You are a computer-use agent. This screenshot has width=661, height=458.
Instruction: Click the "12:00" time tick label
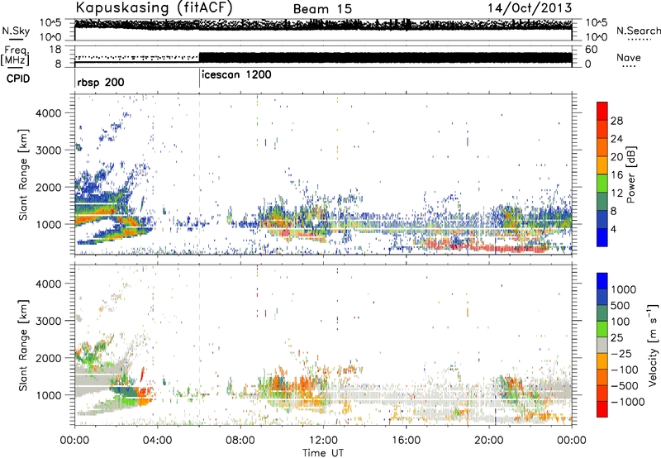point(323,441)
